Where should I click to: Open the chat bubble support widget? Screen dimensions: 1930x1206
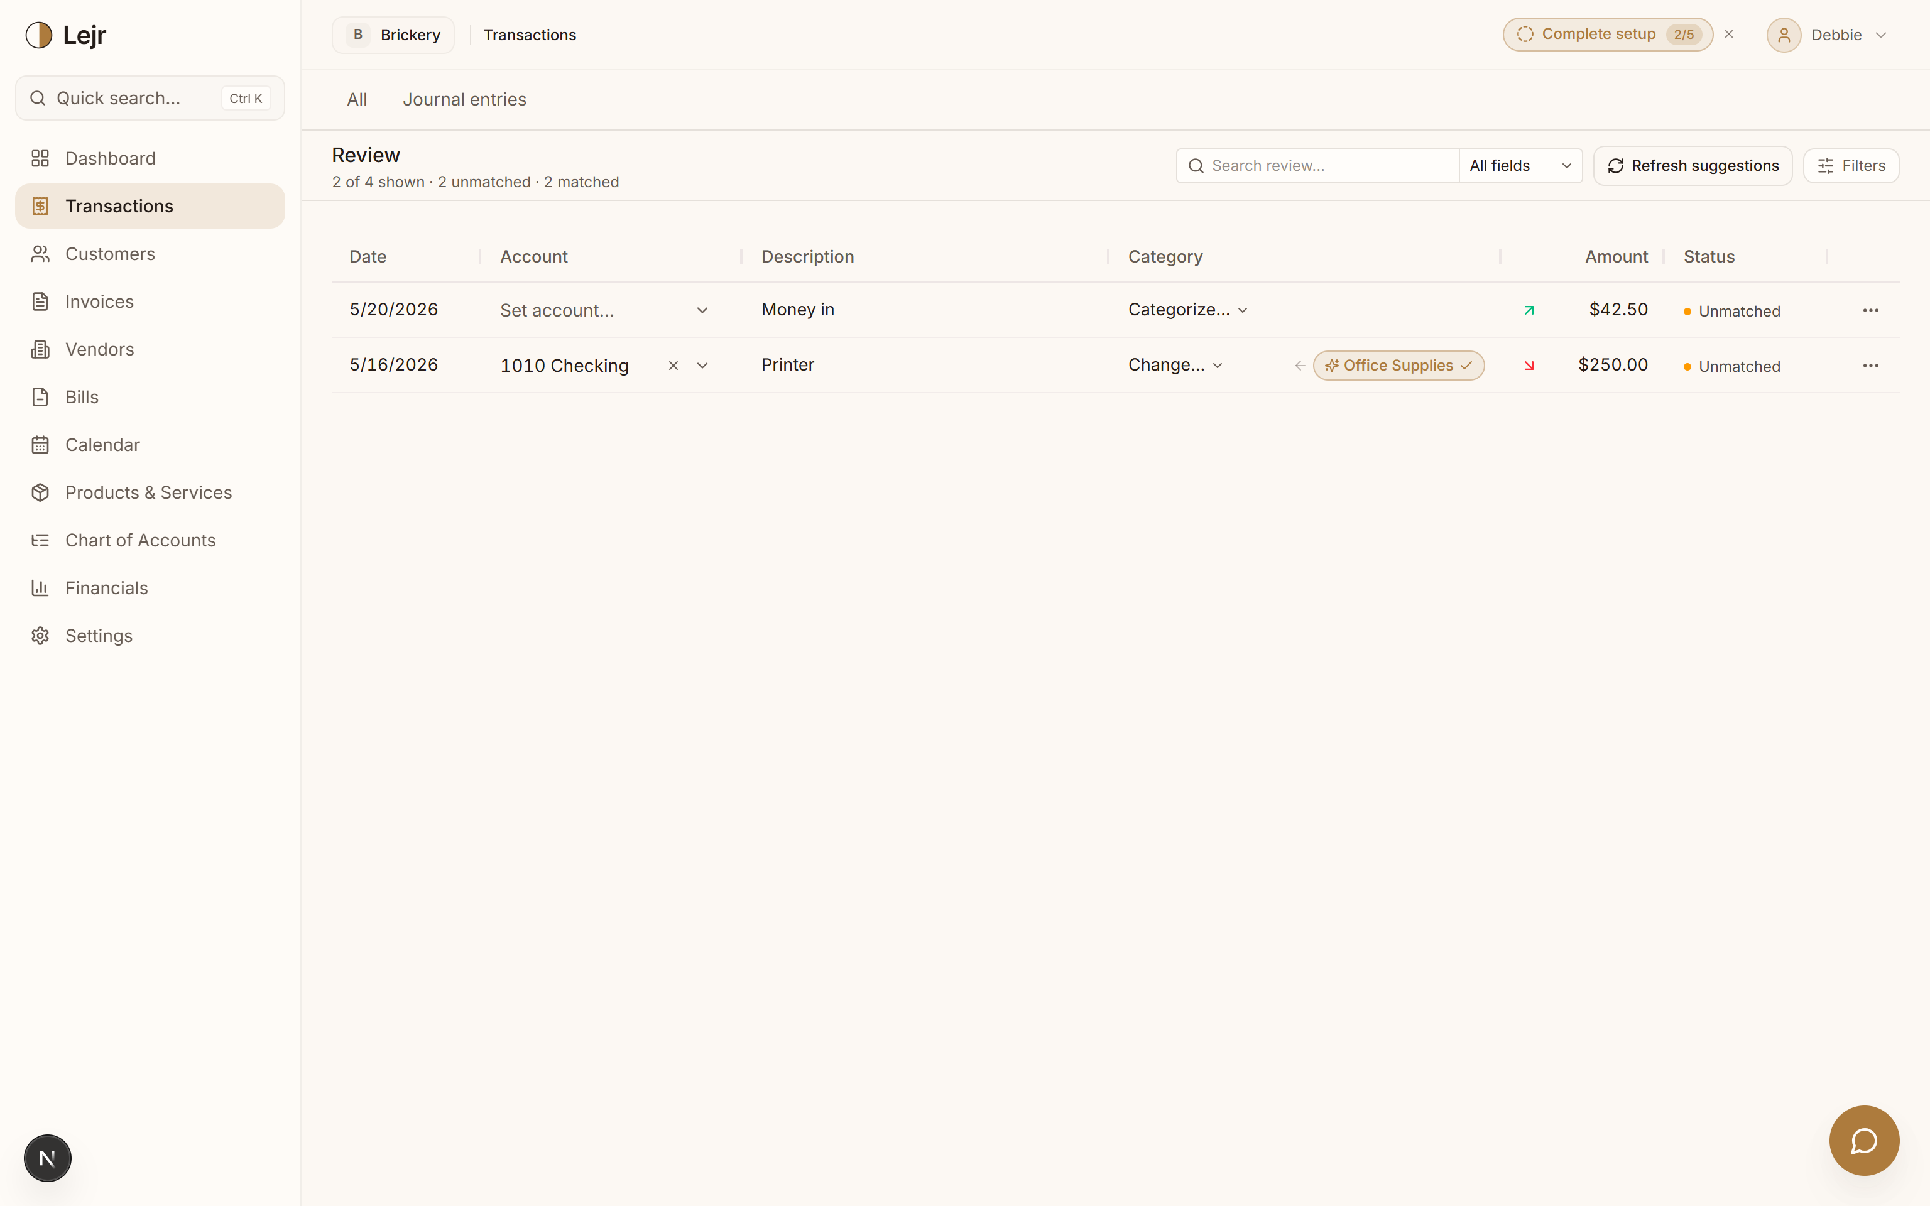tap(1864, 1141)
